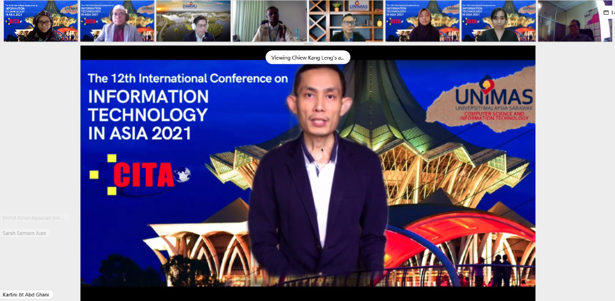This screenshot has height=301, width=615.
Task: Click the shared CITA 2021 presentation view
Action: [308, 173]
